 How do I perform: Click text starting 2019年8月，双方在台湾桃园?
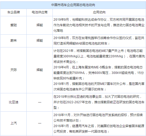pyautogui.click(x=99, y=38)
